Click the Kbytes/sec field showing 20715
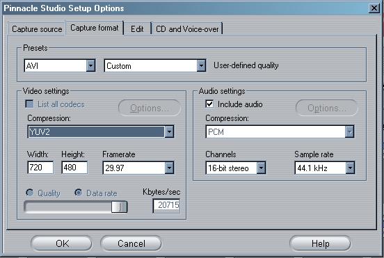 point(166,206)
